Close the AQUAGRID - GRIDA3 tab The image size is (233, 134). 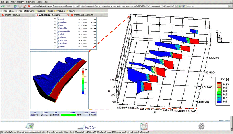pos(67,15)
